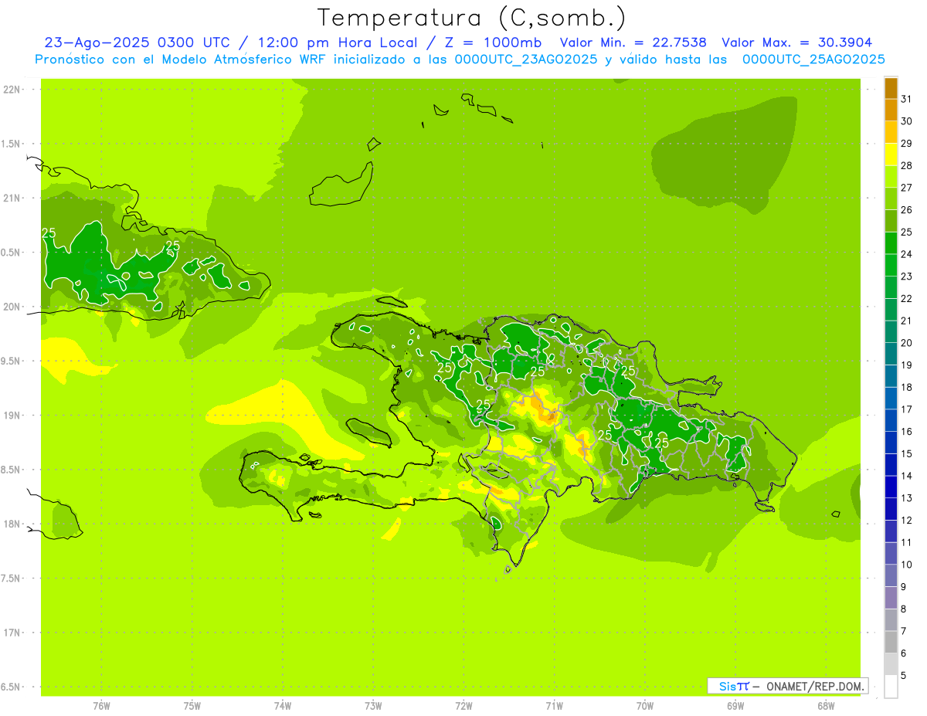Image resolution: width=927 pixels, height=716 pixels.
Task: Click the '20N' latitude label
Action: coord(12,307)
